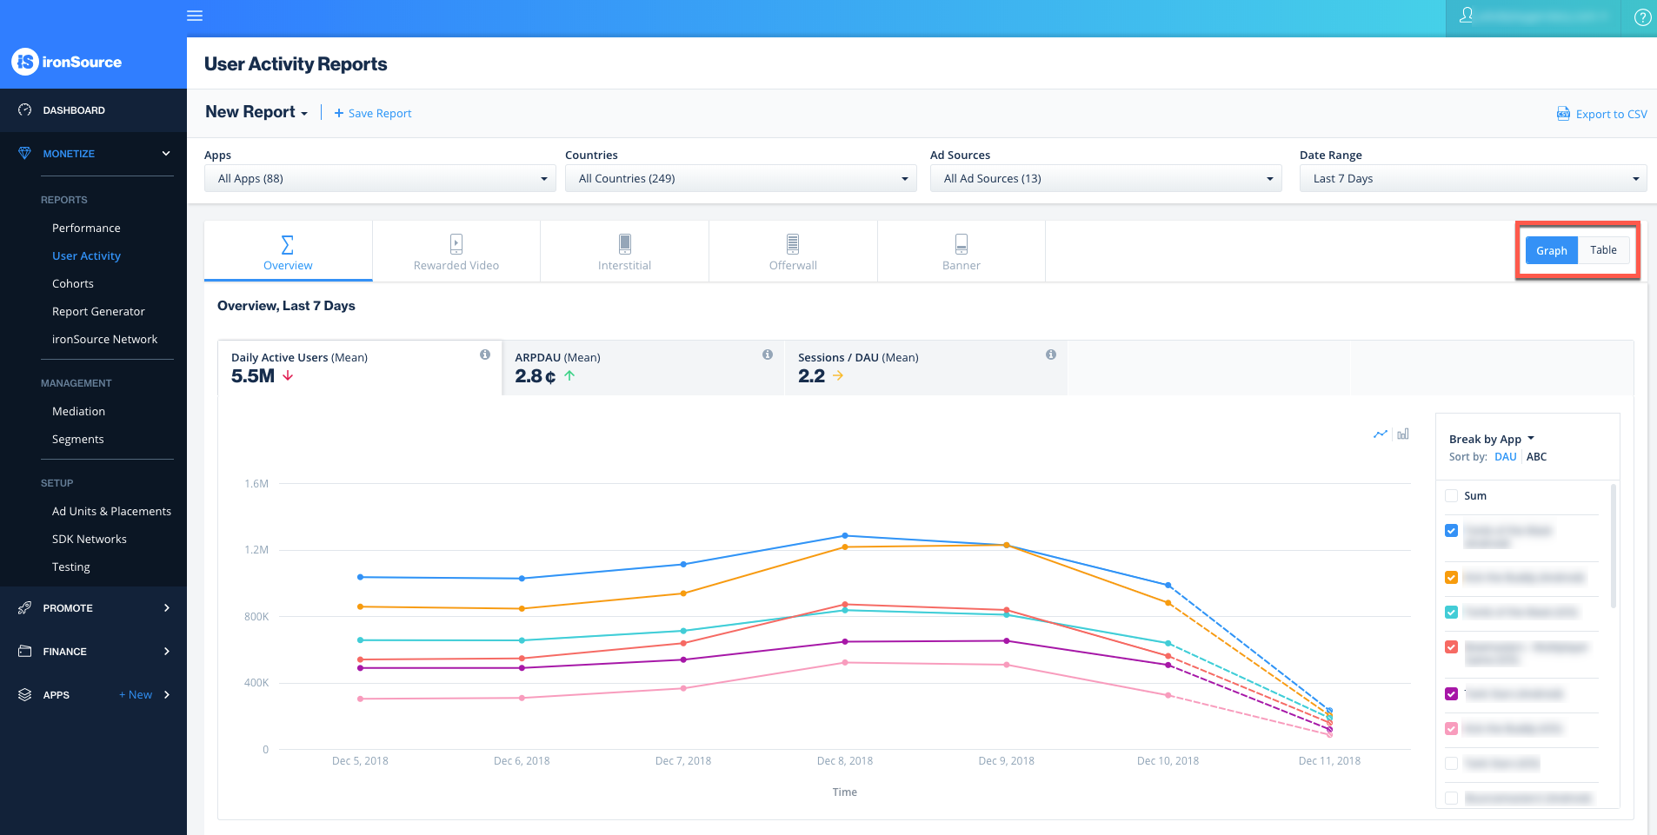
Task: Open the All Apps (88) dropdown
Action: (x=380, y=179)
